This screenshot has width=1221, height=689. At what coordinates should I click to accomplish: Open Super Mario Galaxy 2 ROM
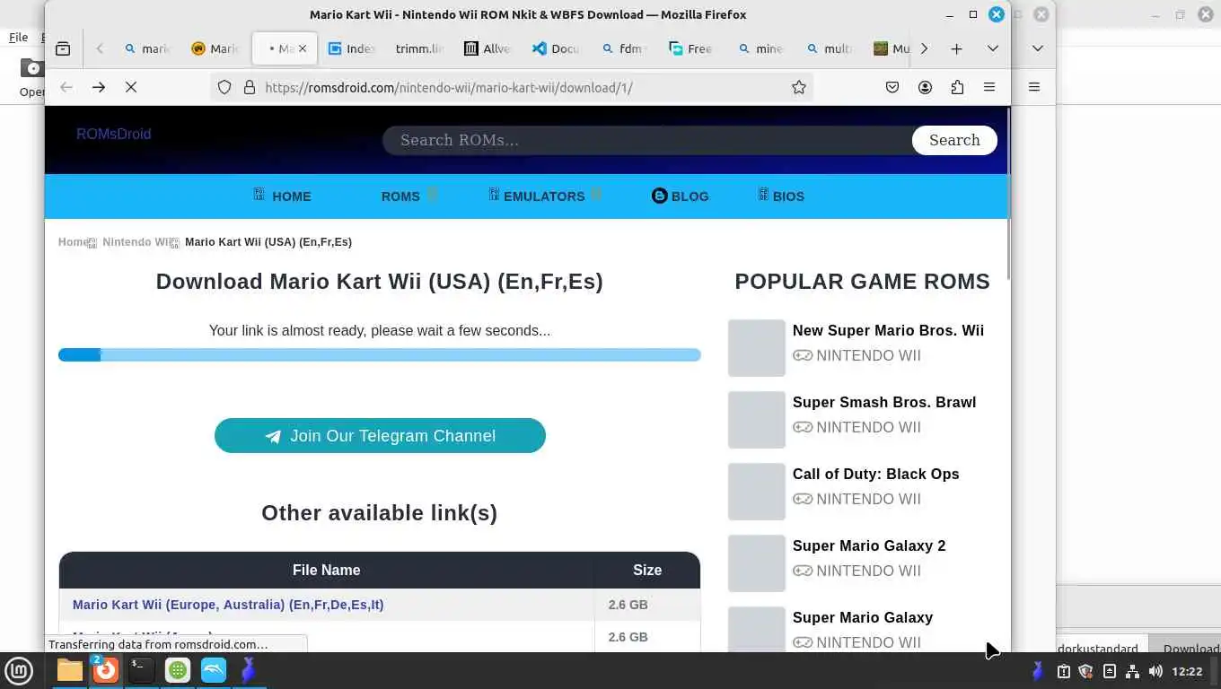[x=869, y=545]
